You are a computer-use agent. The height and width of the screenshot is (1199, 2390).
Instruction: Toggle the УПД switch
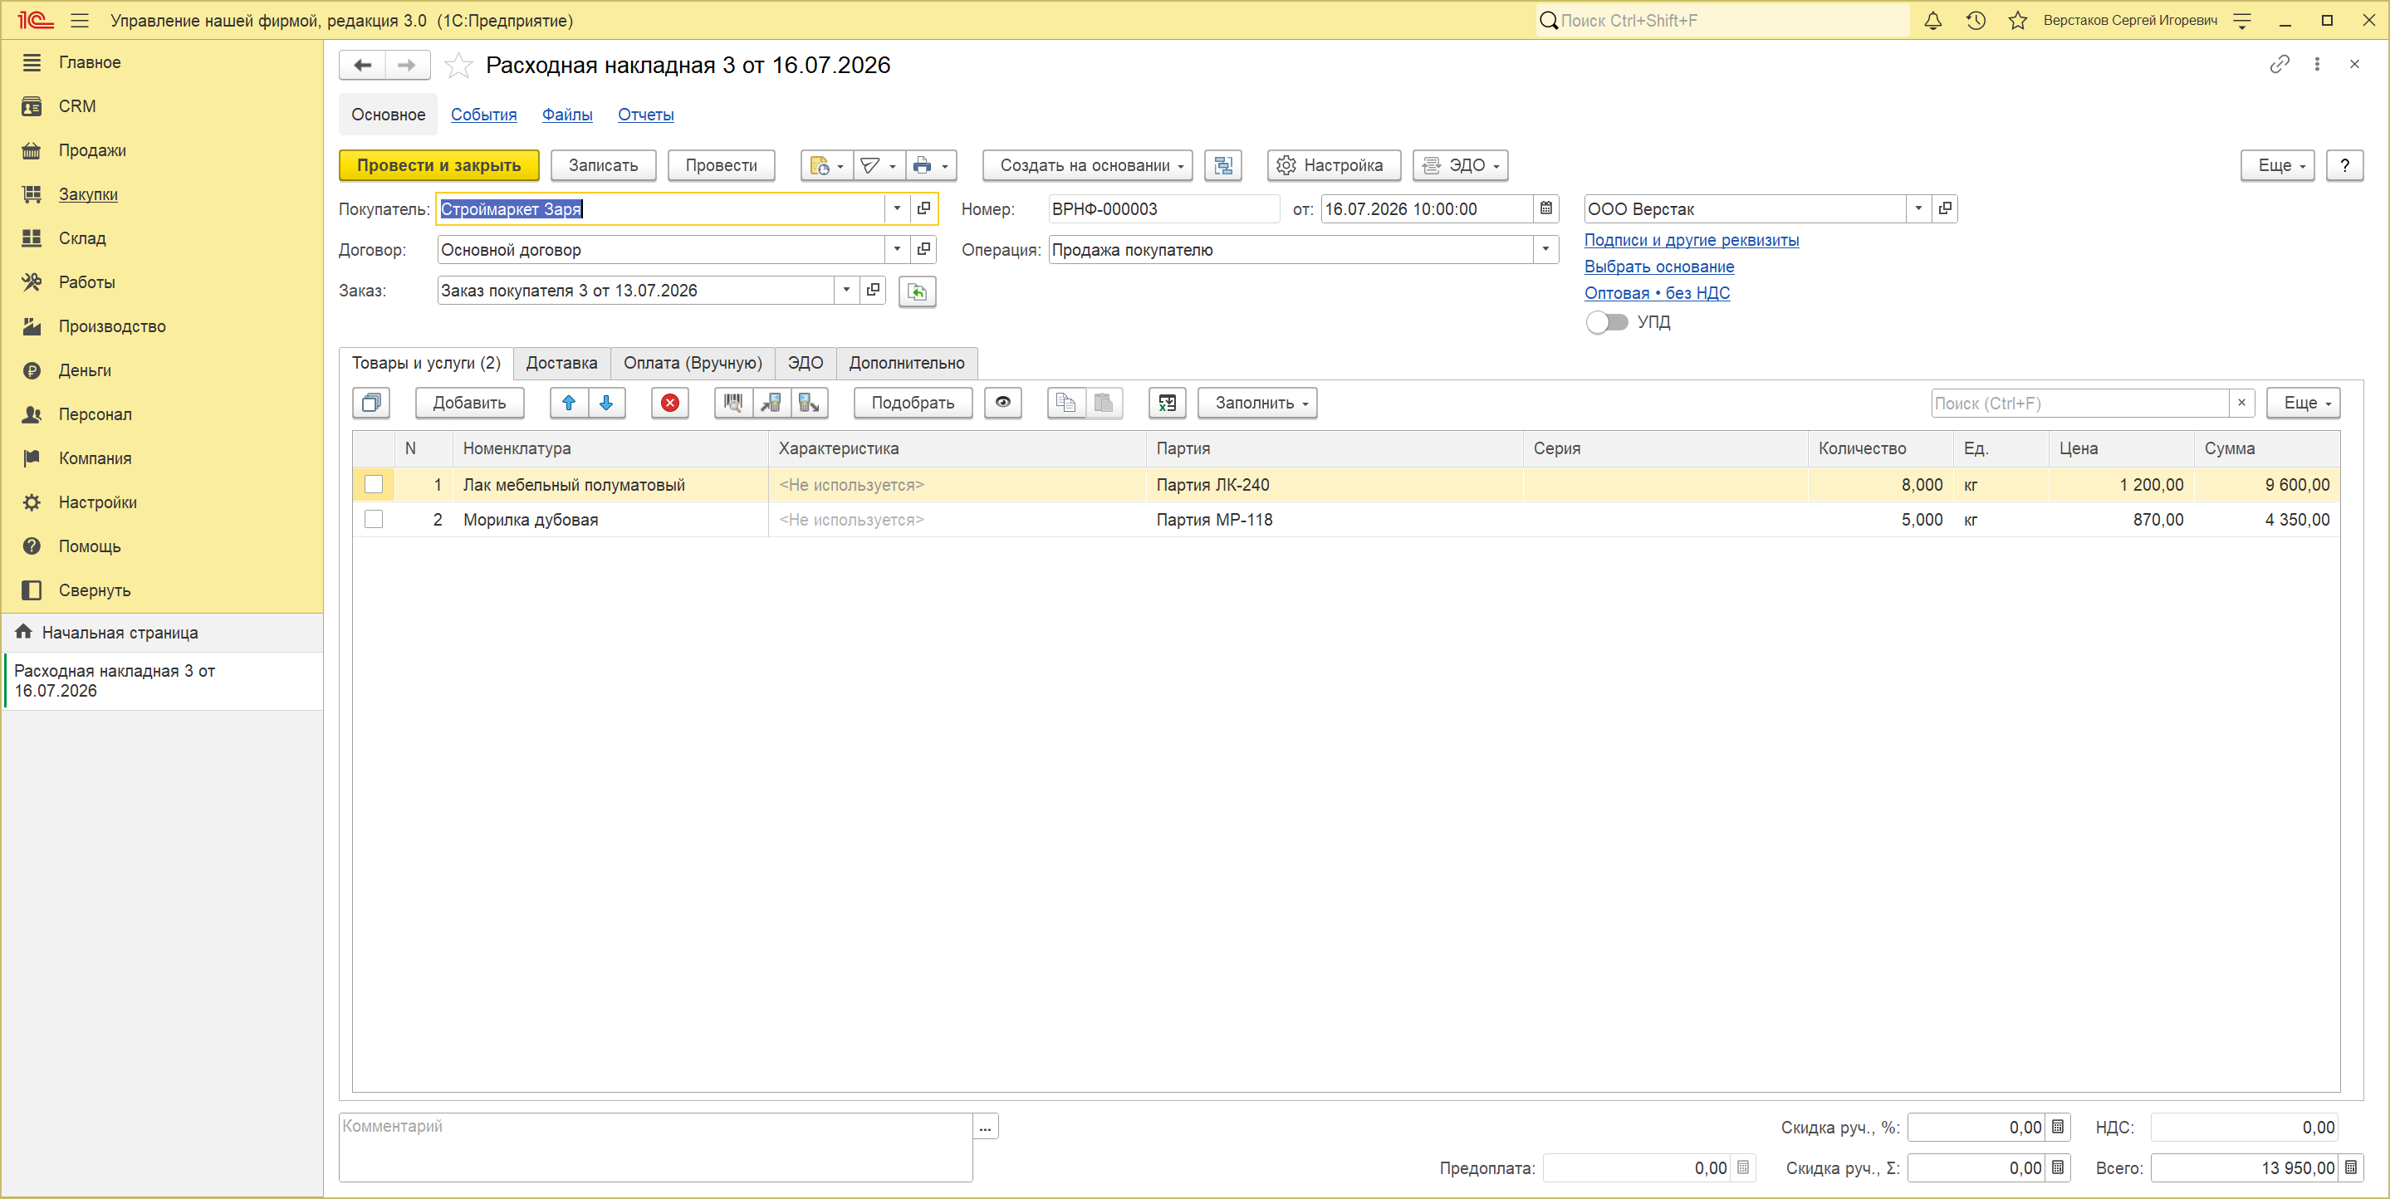(1607, 322)
